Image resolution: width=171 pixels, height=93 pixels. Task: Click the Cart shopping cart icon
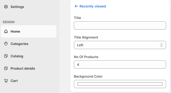pyautogui.click(x=6, y=81)
